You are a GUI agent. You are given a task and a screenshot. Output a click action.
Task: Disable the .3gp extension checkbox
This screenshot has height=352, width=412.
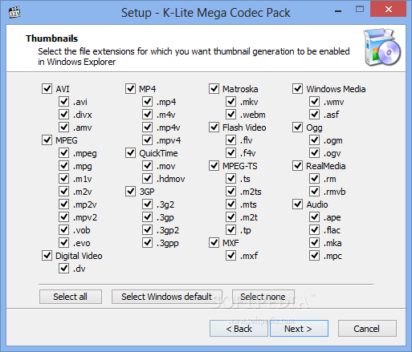(147, 216)
